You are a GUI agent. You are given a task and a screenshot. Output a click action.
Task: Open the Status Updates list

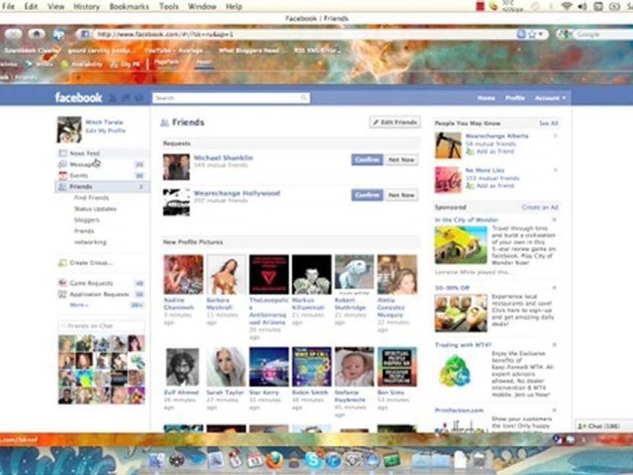click(x=95, y=209)
